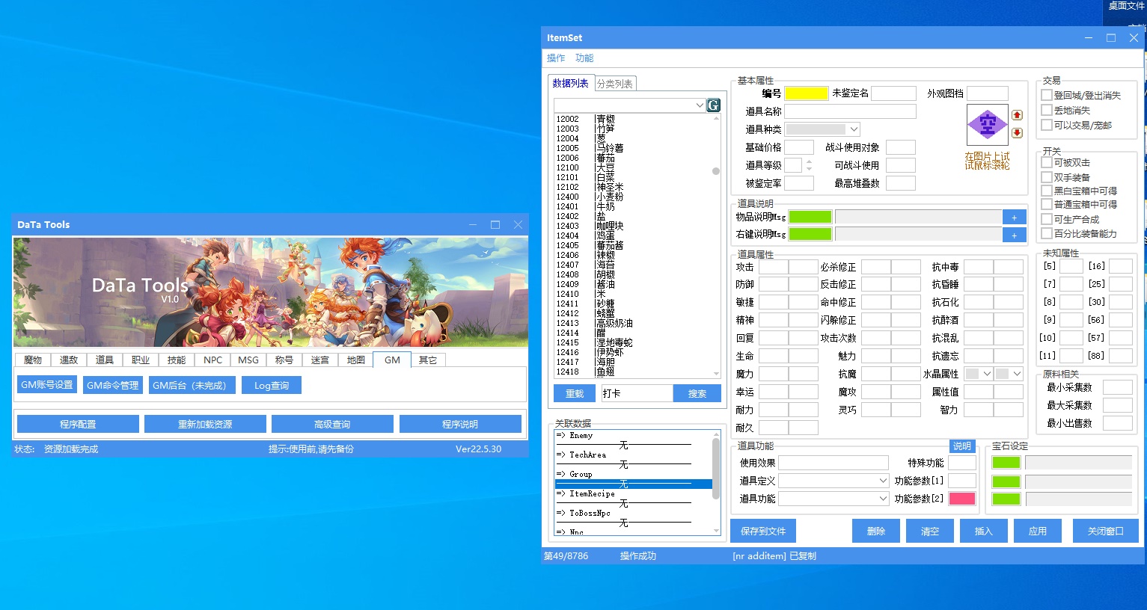Enable the 登回城/登出消失 checkbox
This screenshot has height=610, width=1147.
1047,95
